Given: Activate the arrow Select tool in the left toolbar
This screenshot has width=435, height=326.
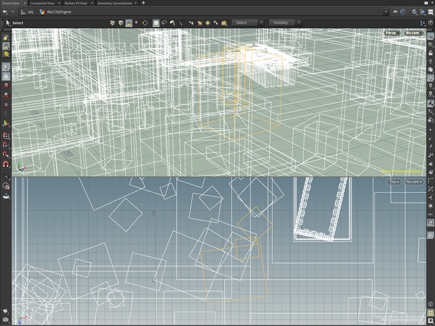Looking at the screenshot, I should click(x=5, y=67).
